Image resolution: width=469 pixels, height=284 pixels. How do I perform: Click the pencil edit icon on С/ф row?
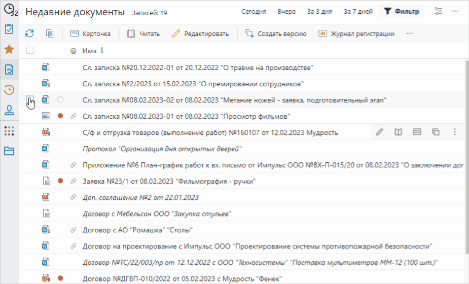(380, 132)
